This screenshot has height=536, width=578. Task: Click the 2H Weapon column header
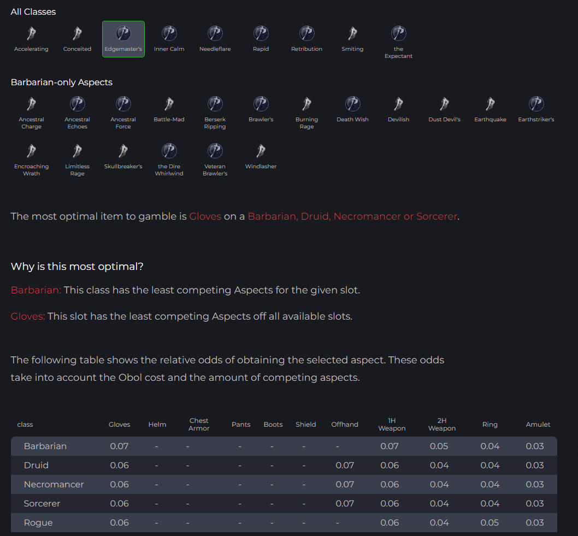point(442,425)
